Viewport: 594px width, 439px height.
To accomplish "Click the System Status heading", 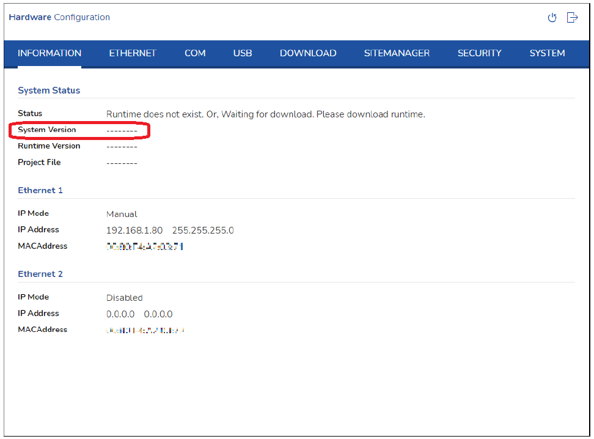I will (49, 90).
